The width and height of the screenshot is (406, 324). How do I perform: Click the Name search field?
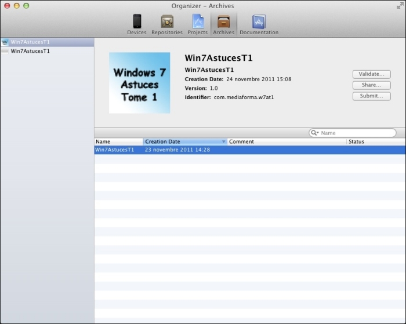[356, 133]
